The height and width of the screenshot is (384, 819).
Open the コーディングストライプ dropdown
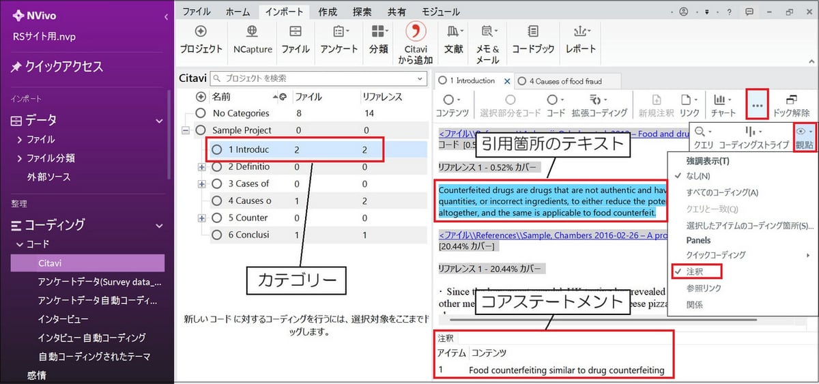click(753, 136)
